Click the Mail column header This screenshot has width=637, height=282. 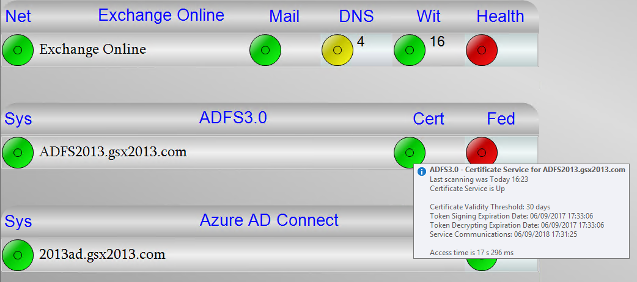(284, 16)
